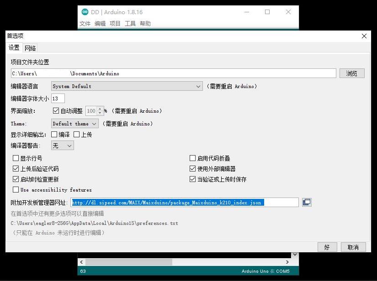The image size is (377, 281).
Task: Enable verbose output for 上传
Action: 76,135
